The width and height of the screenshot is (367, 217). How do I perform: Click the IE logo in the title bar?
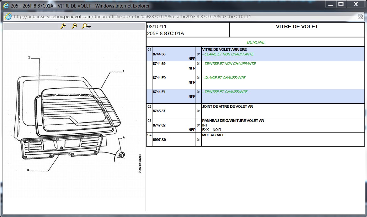[6, 6]
